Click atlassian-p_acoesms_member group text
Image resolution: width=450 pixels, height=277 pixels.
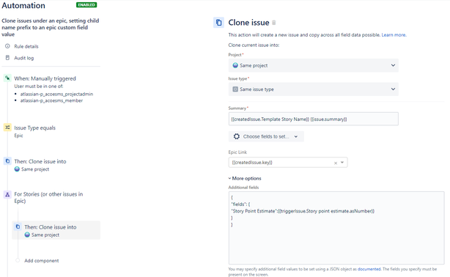click(51, 100)
